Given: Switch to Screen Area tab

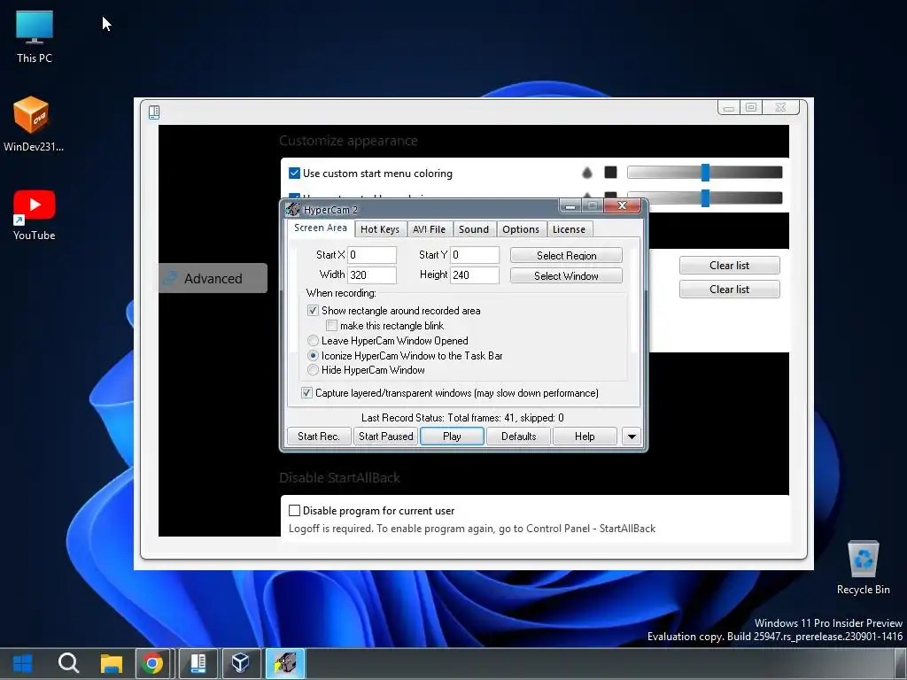Looking at the screenshot, I should tap(320, 228).
